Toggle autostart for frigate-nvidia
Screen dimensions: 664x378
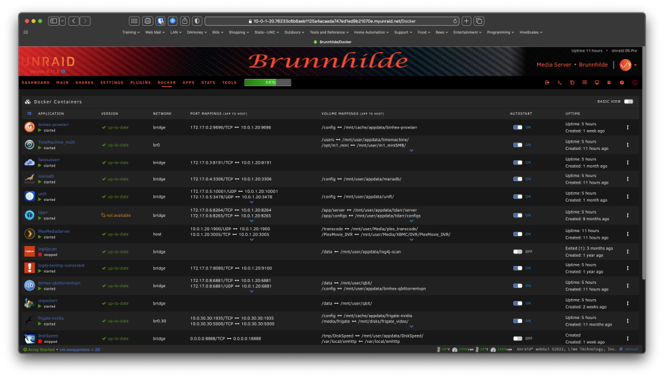click(x=517, y=321)
